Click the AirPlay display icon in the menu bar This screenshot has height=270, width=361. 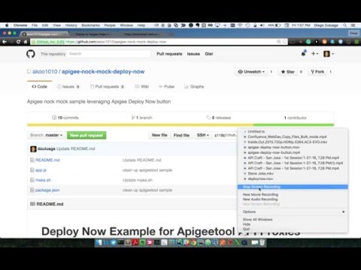[217, 25]
